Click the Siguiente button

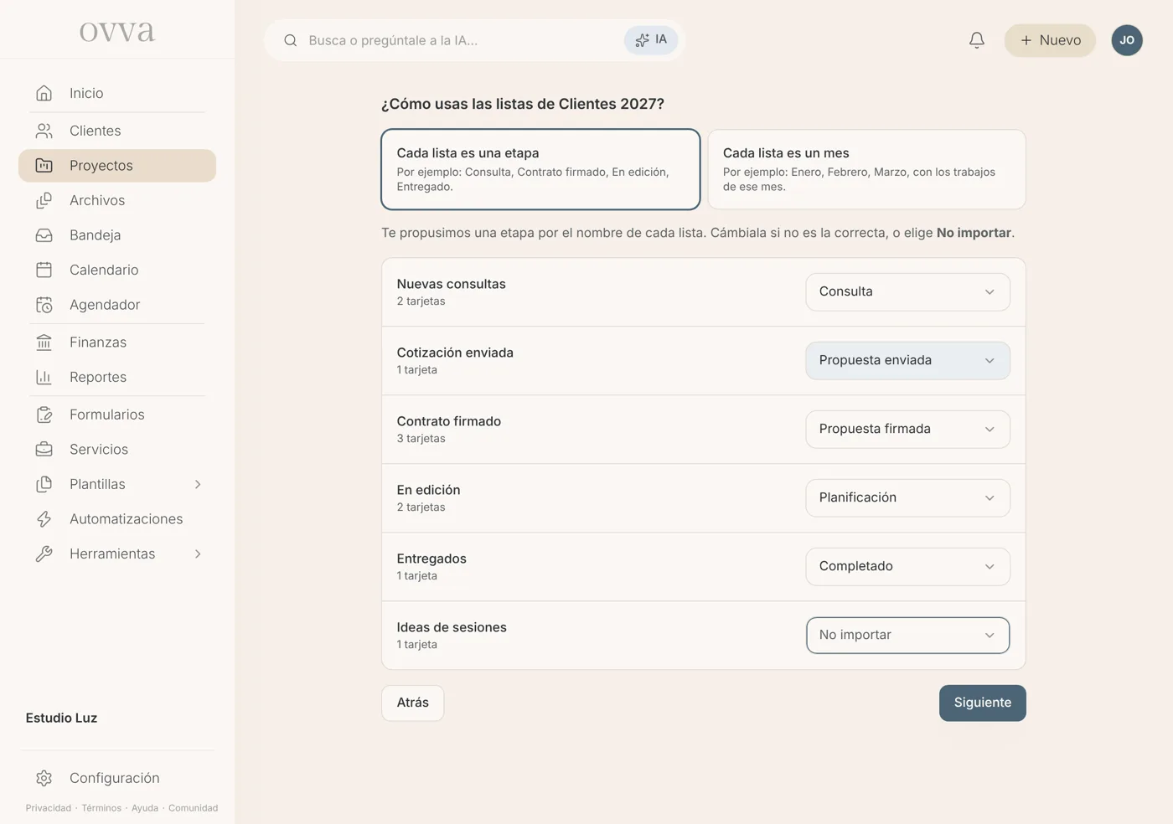(982, 703)
